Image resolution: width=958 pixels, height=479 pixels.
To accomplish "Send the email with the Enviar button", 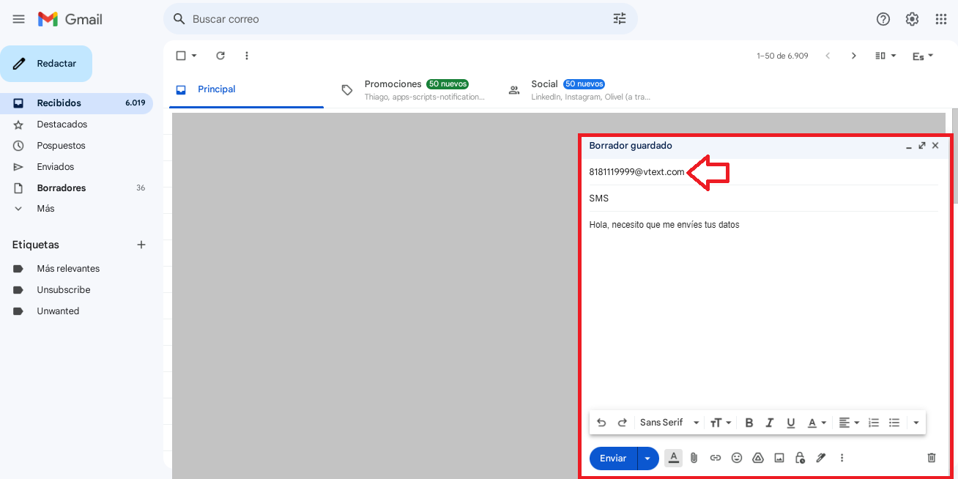I will point(613,458).
